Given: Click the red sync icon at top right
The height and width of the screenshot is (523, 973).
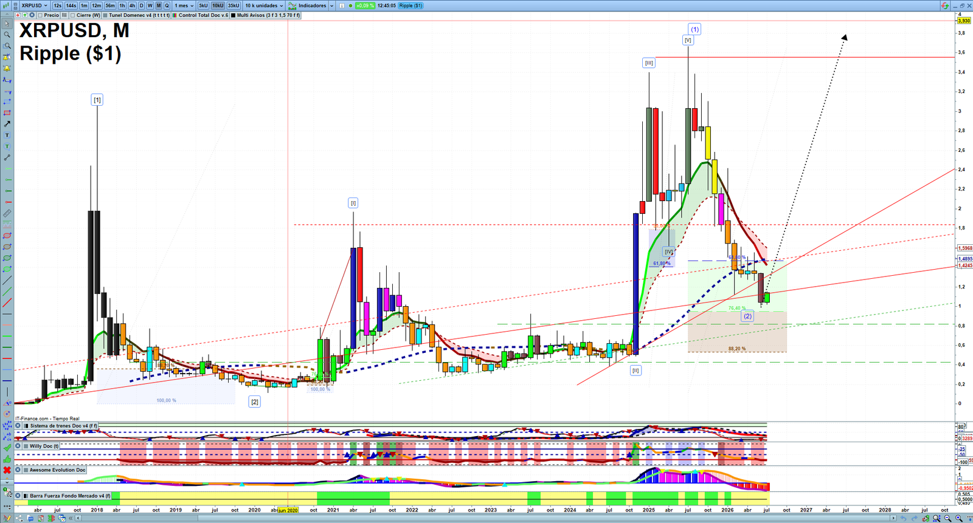Looking at the screenshot, I should pos(944,5).
